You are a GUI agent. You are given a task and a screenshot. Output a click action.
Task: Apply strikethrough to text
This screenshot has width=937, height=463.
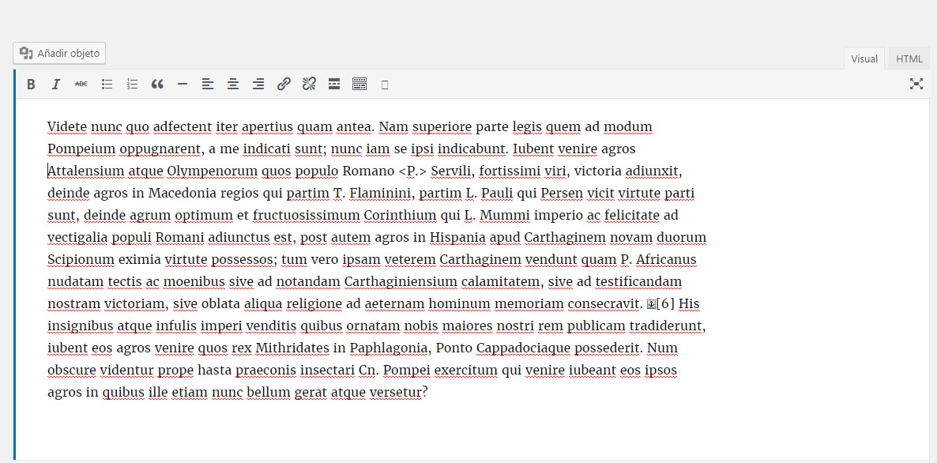click(x=81, y=85)
